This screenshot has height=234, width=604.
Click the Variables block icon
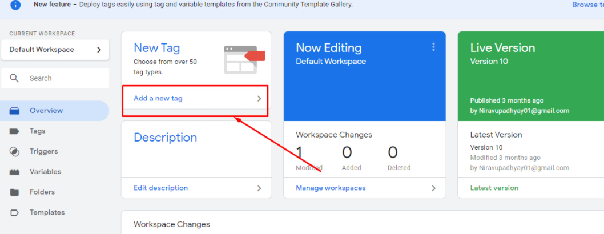pyautogui.click(x=14, y=172)
